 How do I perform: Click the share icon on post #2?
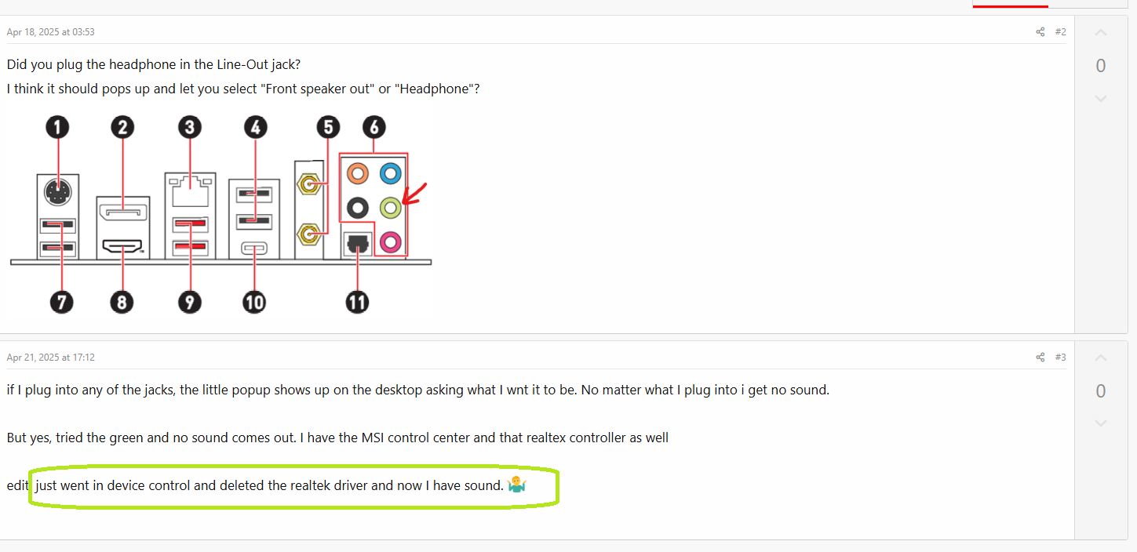coord(1040,32)
